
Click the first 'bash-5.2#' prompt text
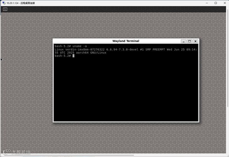63,46
